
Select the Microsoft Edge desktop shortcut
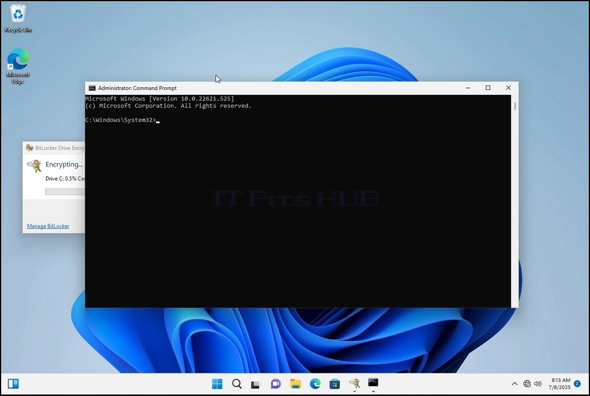(x=18, y=66)
